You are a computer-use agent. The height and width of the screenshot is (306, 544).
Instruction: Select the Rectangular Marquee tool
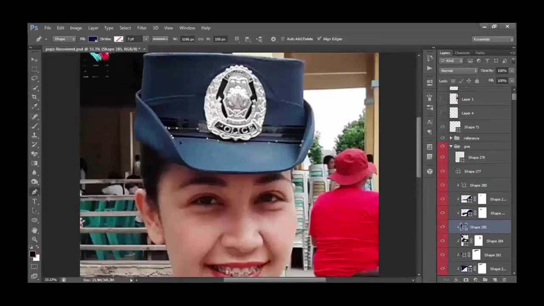click(x=34, y=69)
